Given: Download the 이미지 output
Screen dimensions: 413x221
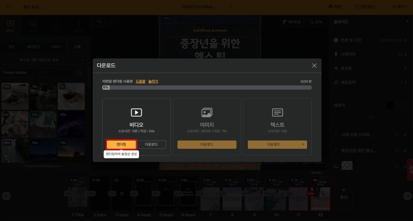Looking at the screenshot, I should 207,144.
